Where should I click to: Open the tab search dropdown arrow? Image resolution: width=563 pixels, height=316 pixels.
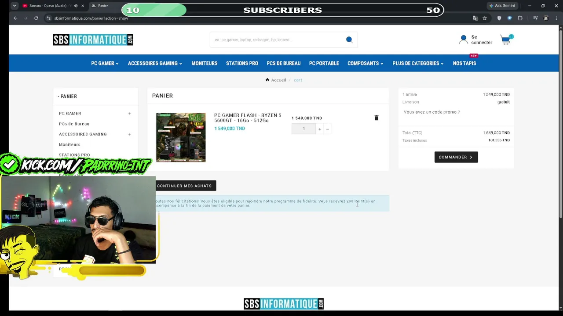click(x=15, y=6)
